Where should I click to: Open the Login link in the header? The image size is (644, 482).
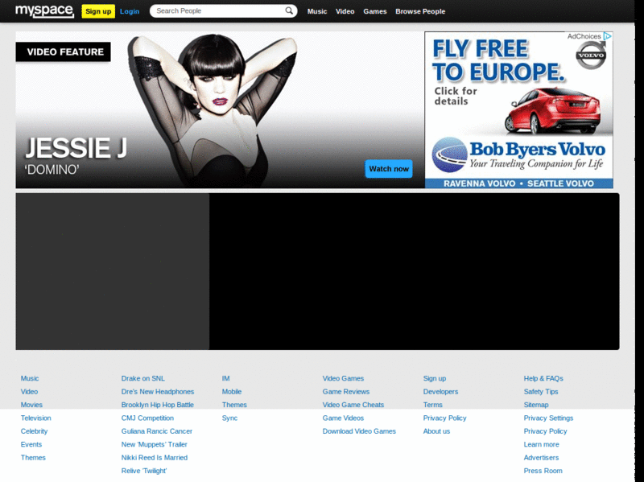pos(130,11)
